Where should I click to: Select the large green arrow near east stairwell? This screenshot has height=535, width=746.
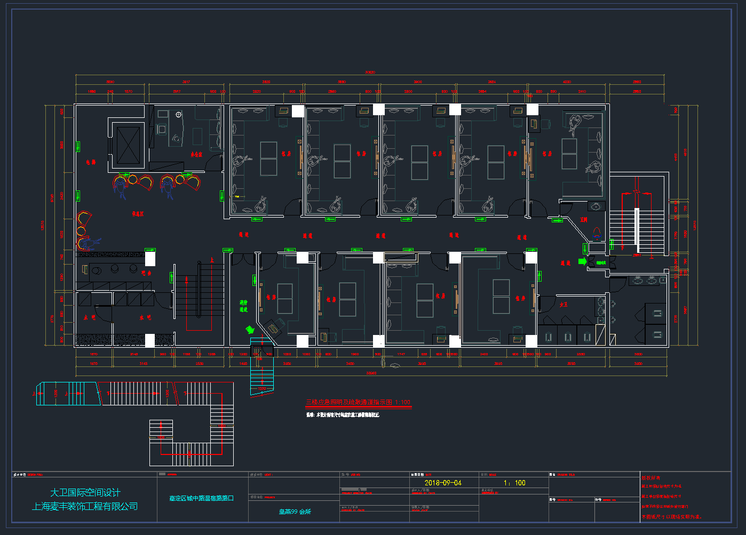pyautogui.click(x=582, y=261)
